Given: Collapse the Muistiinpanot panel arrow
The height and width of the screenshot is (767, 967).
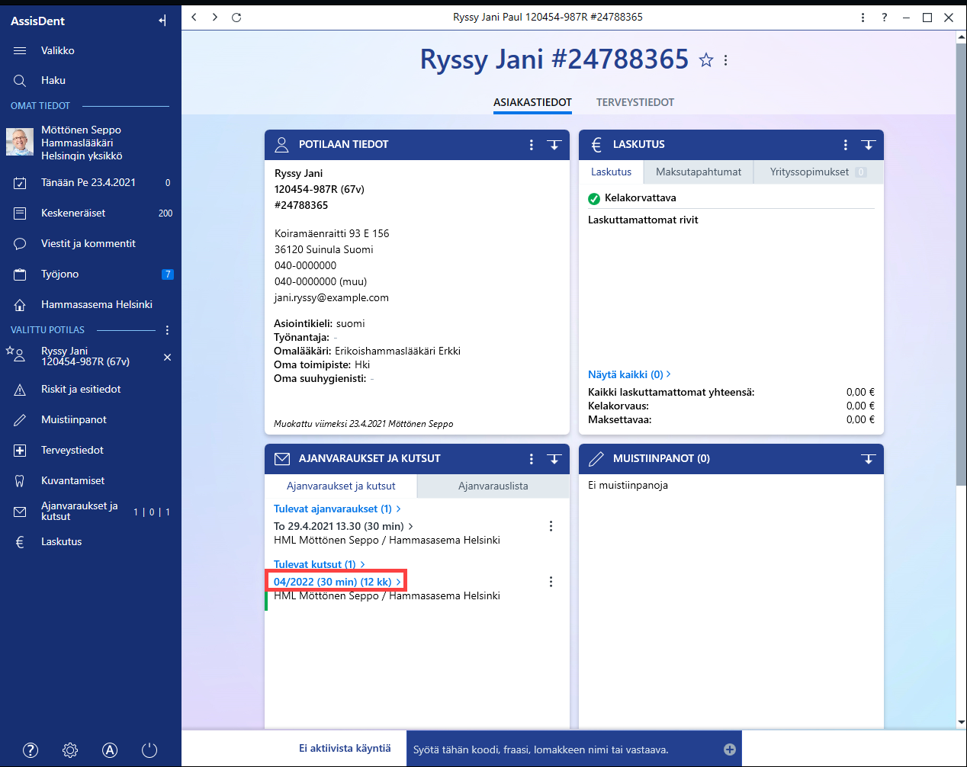Looking at the screenshot, I should [869, 459].
